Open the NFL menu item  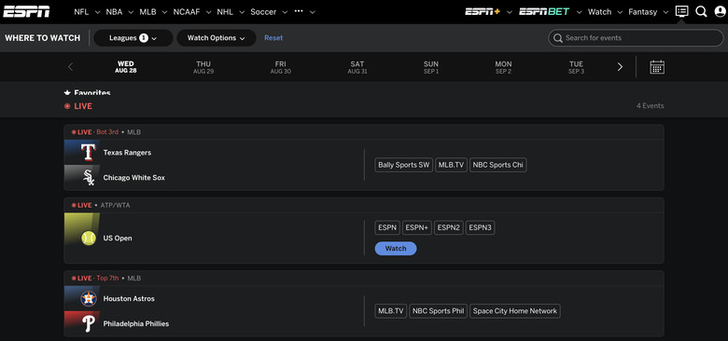[81, 11]
